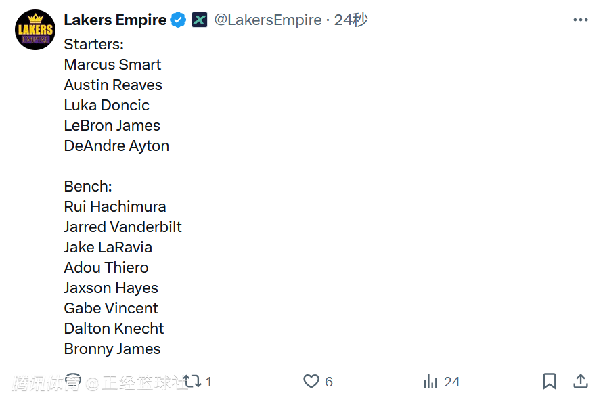Click the blue verified checkmark badge

tap(178, 20)
